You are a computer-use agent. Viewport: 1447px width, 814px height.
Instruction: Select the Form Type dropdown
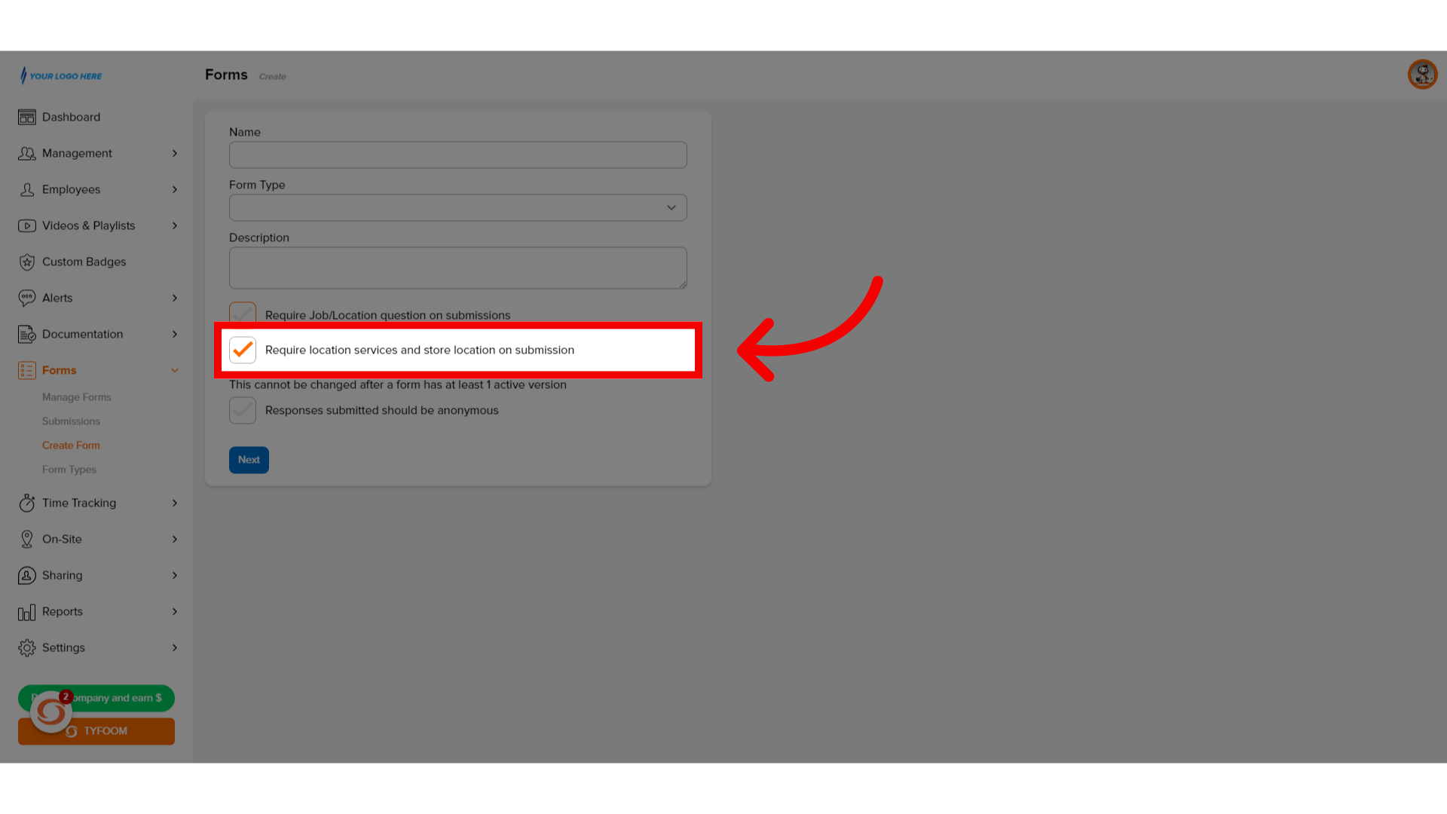tap(458, 207)
